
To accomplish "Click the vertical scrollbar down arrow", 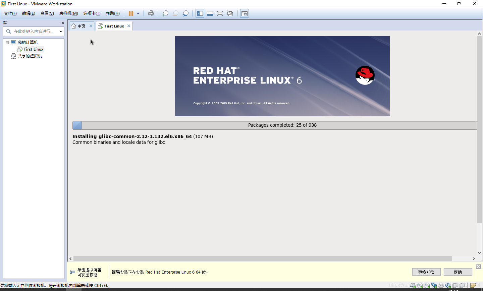I will click(x=479, y=253).
